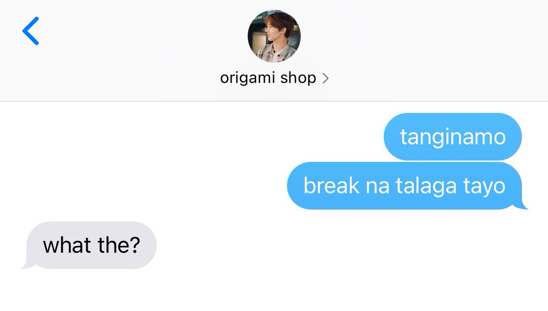The height and width of the screenshot is (311, 548).
Task: Expand details via chevron beside origami shop
Action: (325, 78)
